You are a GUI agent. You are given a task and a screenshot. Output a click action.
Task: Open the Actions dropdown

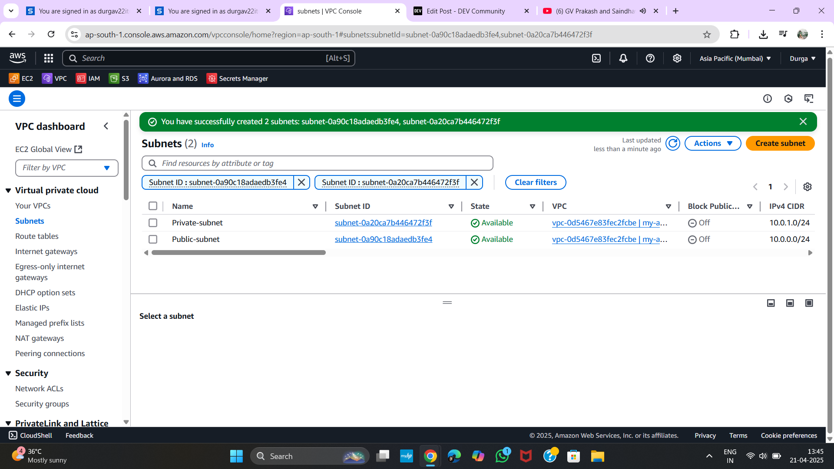coord(713,143)
